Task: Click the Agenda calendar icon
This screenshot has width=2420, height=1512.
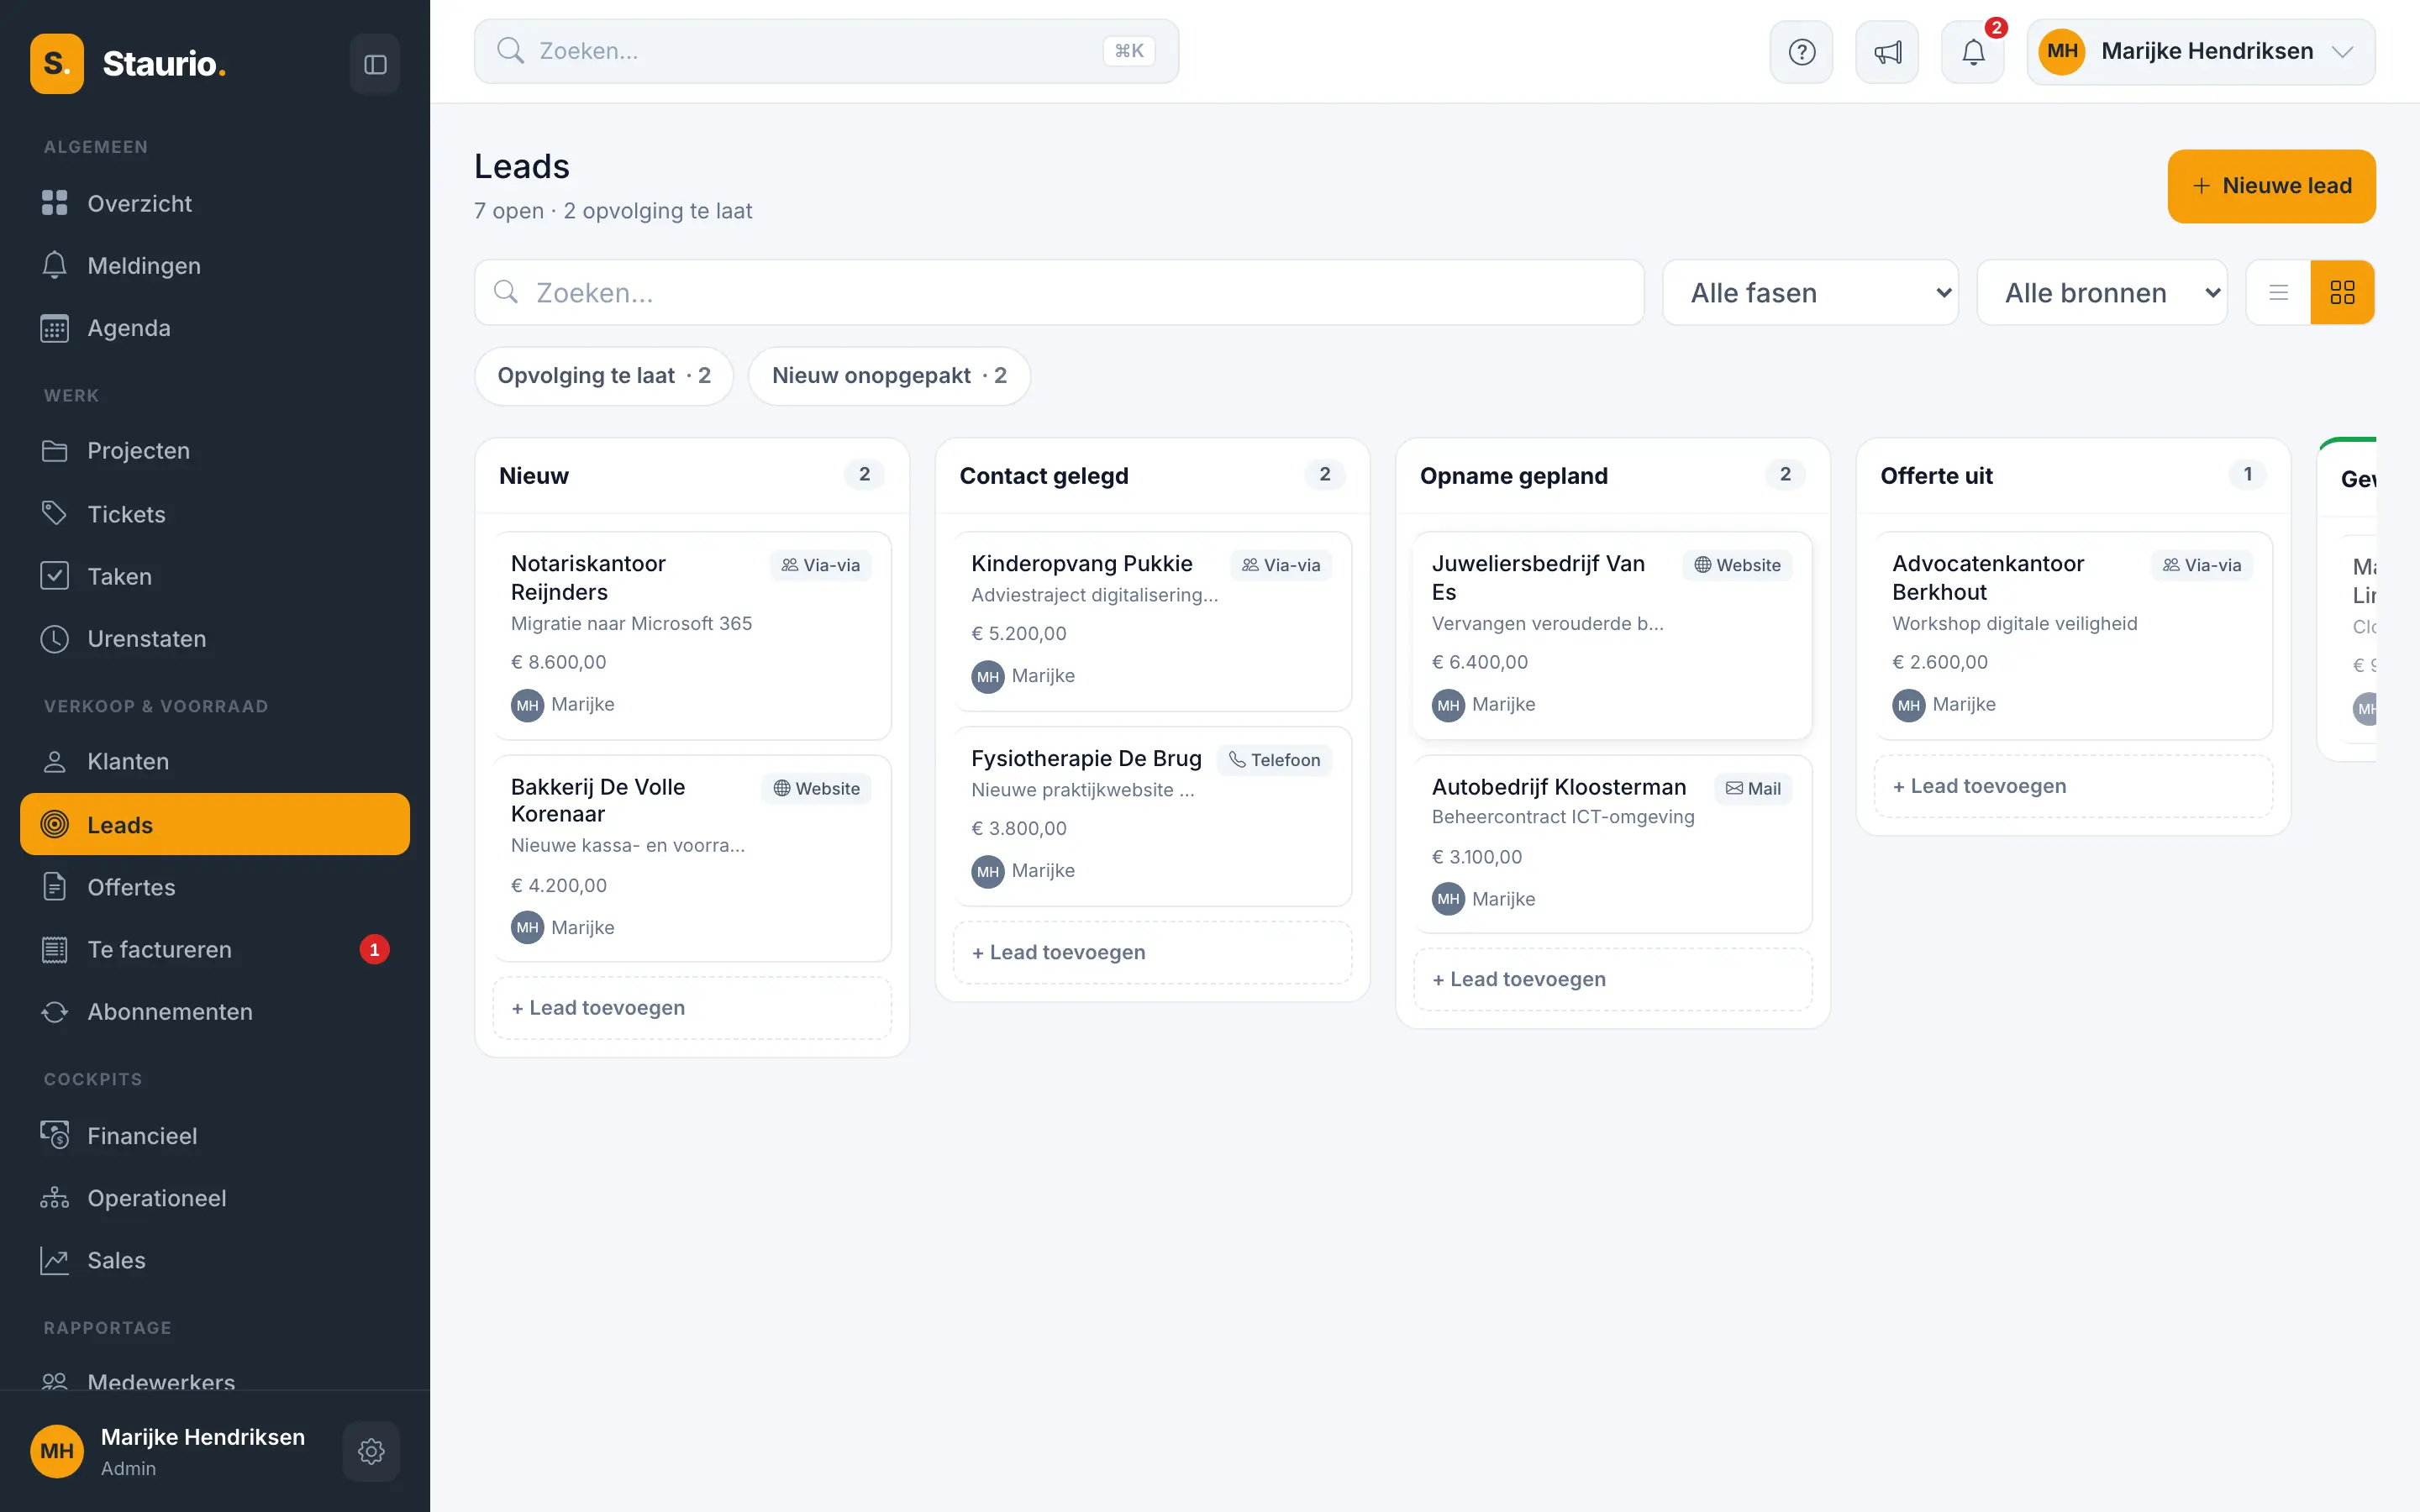Action: [x=55, y=328]
